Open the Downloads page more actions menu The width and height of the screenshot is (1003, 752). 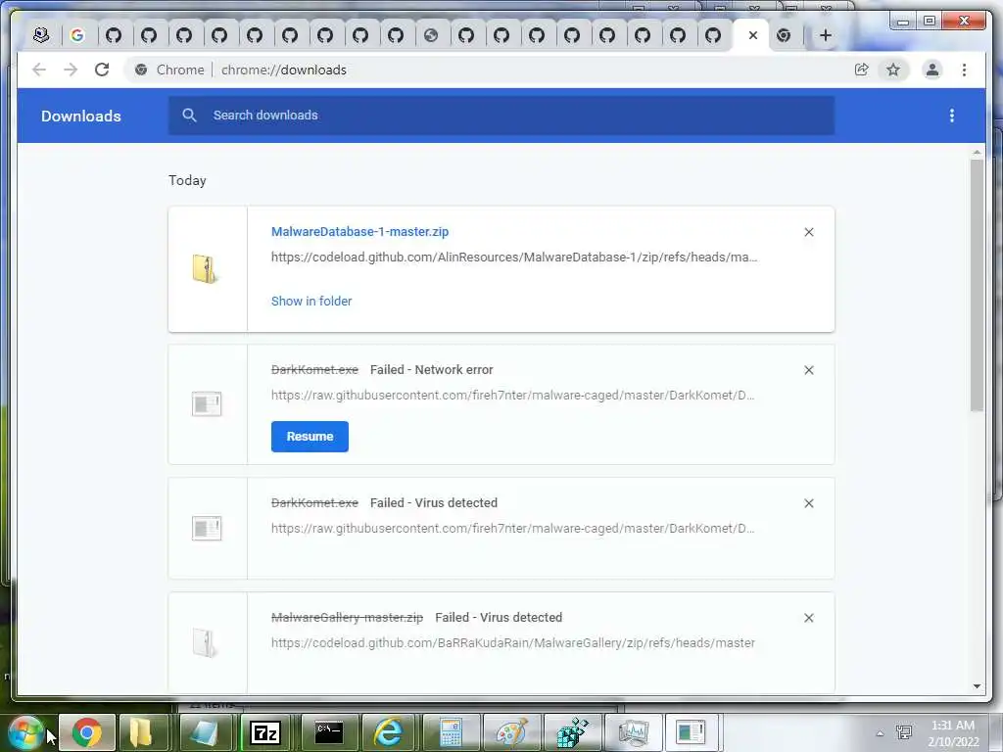click(952, 116)
